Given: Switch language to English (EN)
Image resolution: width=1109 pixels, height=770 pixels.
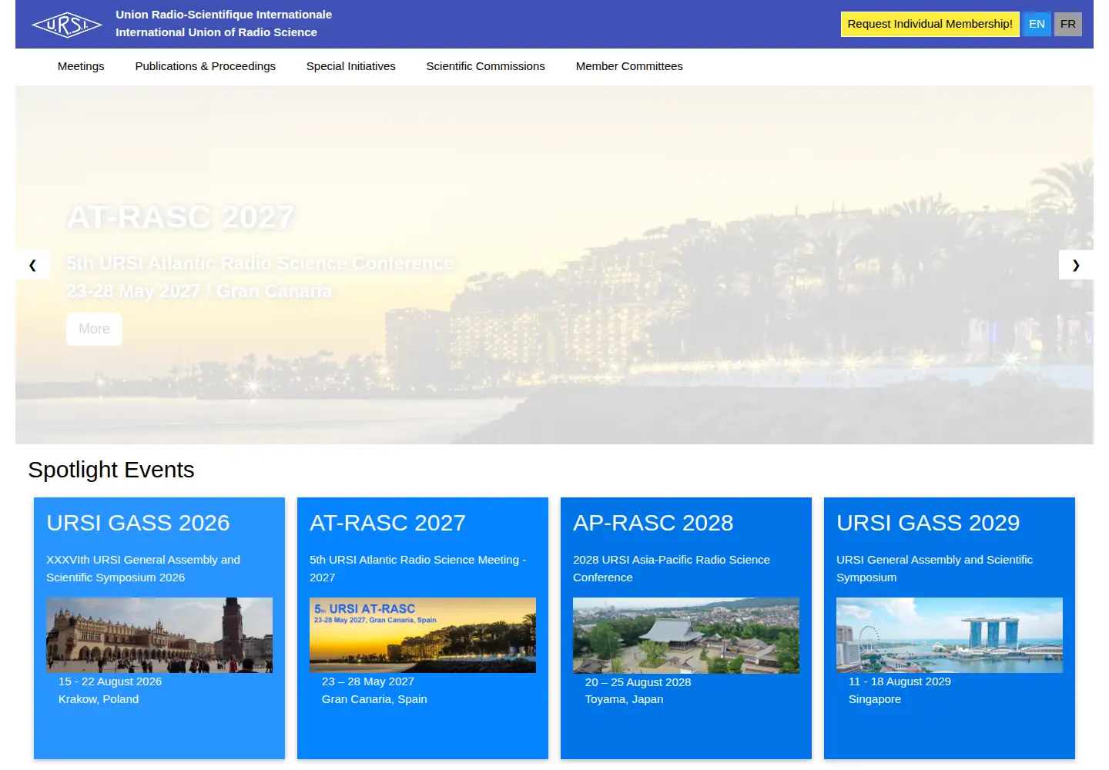Looking at the screenshot, I should 1037,24.
